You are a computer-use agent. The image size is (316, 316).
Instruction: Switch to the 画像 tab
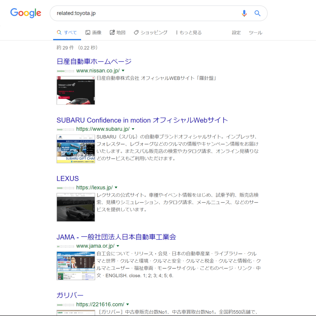coord(94,32)
